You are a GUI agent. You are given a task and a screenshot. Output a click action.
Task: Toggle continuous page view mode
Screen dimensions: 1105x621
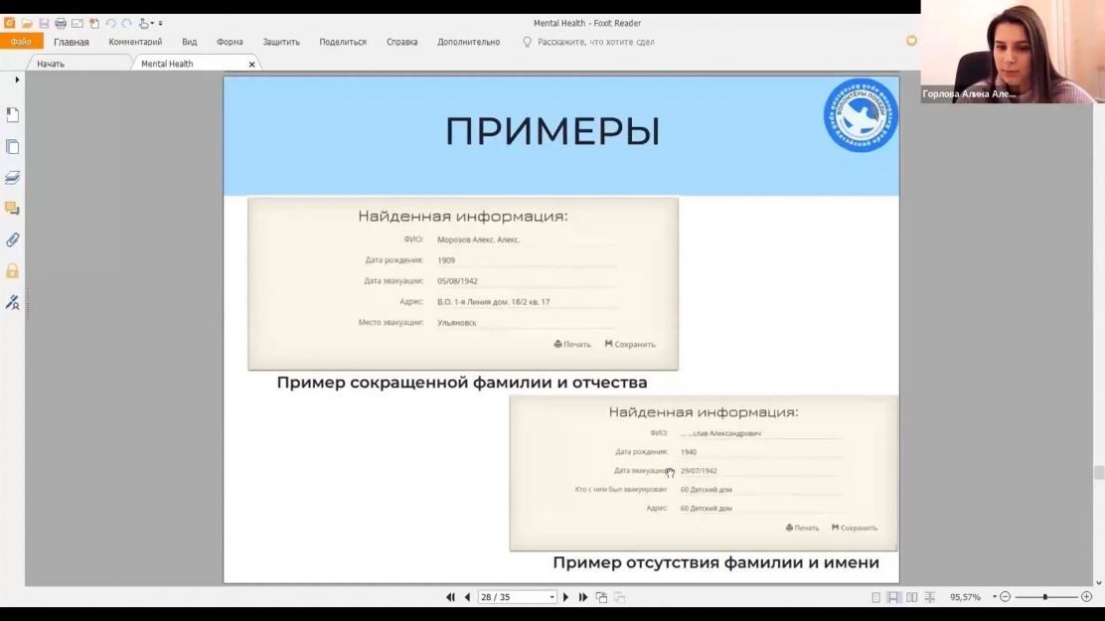pyautogui.click(x=893, y=597)
